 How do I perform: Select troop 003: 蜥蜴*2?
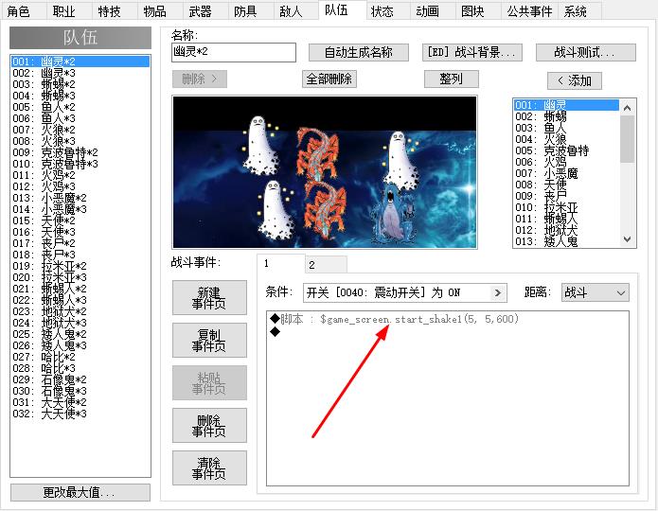pos(80,84)
